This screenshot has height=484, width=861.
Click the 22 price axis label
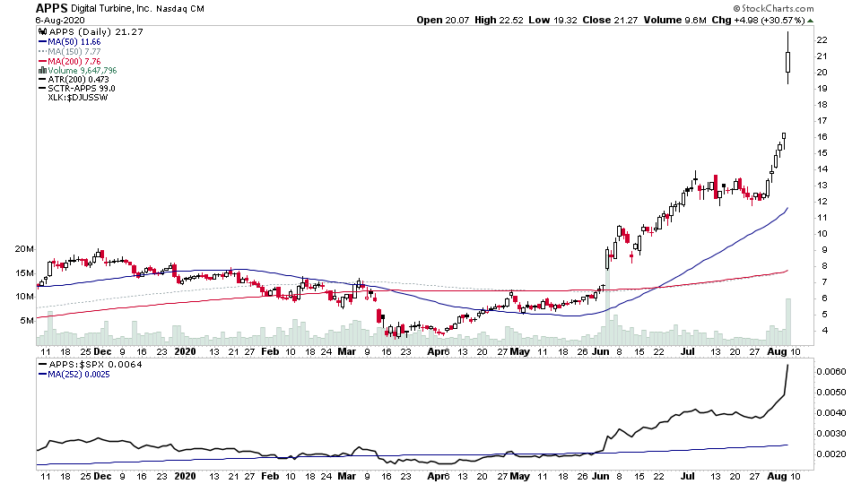coord(822,40)
